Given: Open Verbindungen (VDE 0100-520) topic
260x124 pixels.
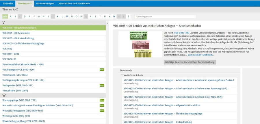Looking at the screenshot, I should pos(53,70).
